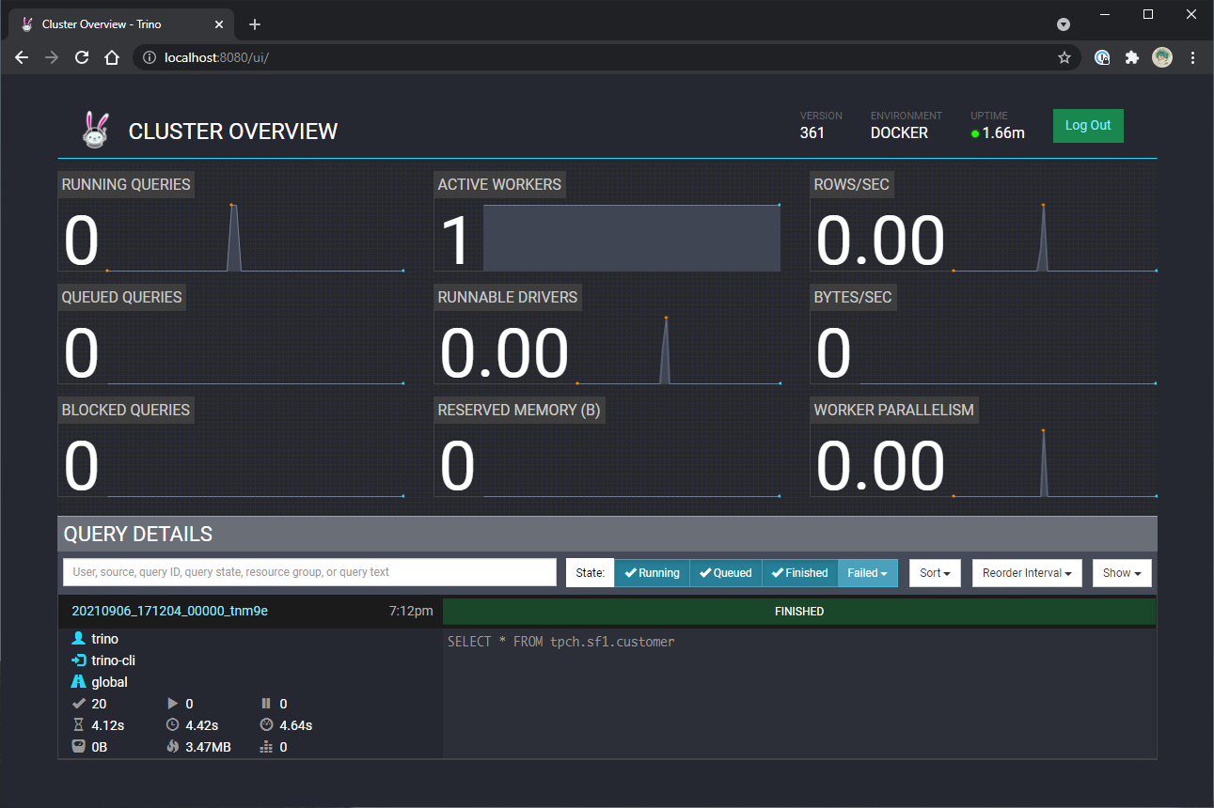Click the BYTES/SEC label
This screenshot has width=1214, height=808.
(x=853, y=297)
